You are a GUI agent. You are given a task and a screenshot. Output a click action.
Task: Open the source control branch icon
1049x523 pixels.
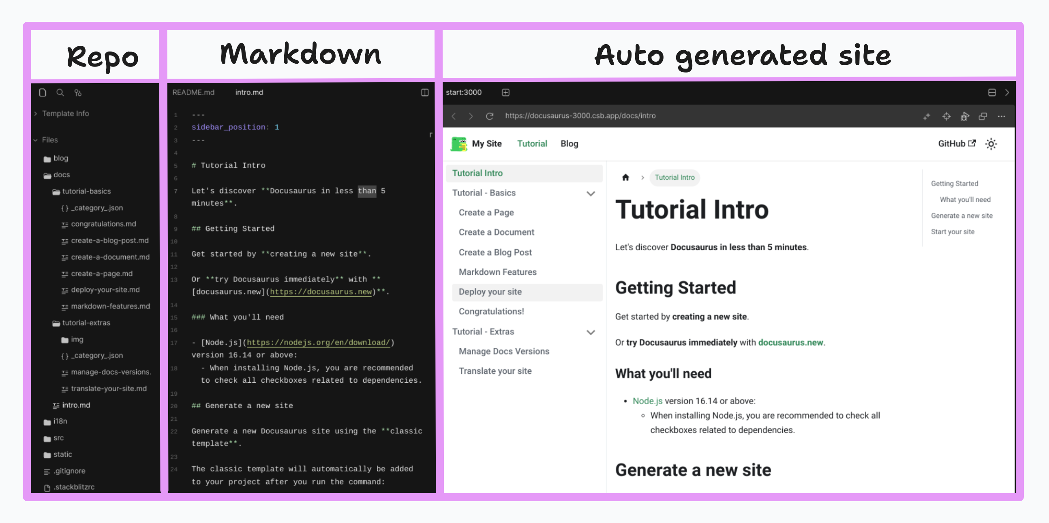pos(78,93)
